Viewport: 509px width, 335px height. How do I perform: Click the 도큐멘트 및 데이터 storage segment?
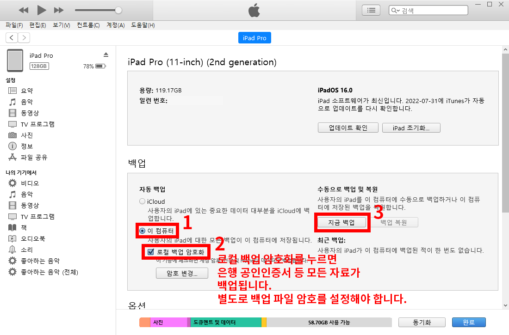[x=226, y=323]
